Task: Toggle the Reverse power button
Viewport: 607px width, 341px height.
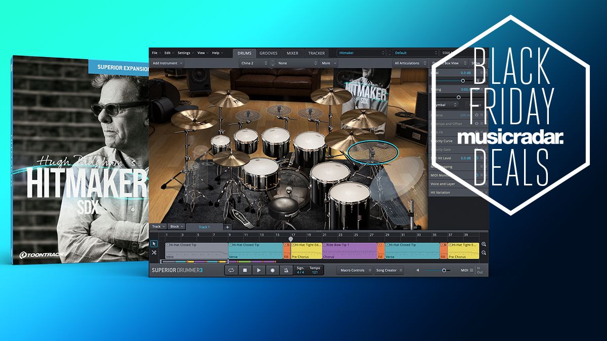Action: [x=476, y=115]
